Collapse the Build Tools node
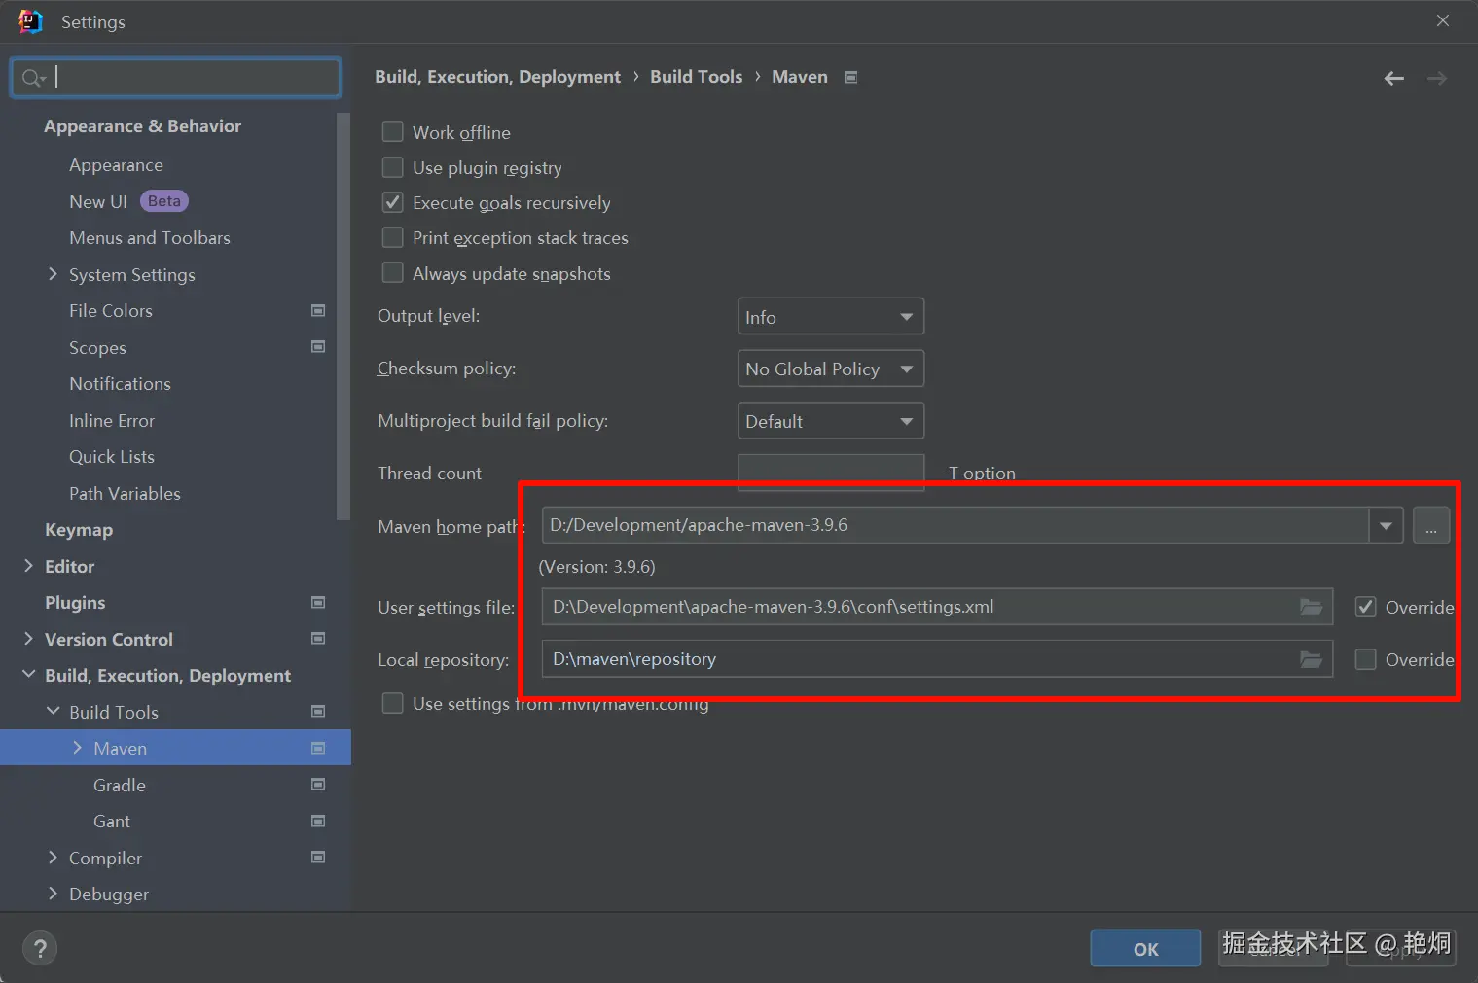Viewport: 1478px width, 983px height. (x=53, y=712)
